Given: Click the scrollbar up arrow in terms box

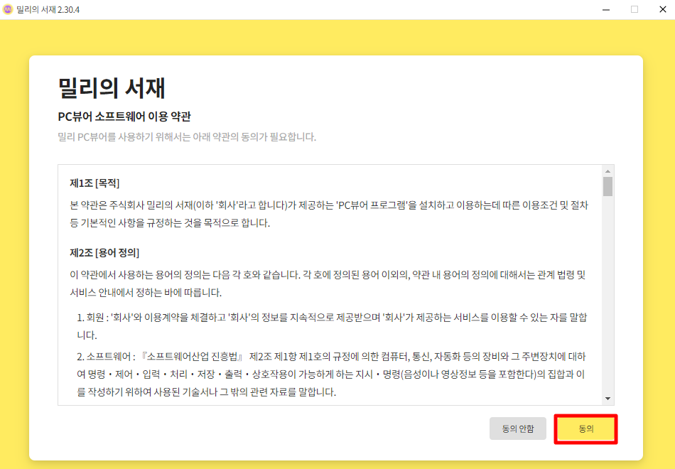Looking at the screenshot, I should pyautogui.click(x=607, y=171).
